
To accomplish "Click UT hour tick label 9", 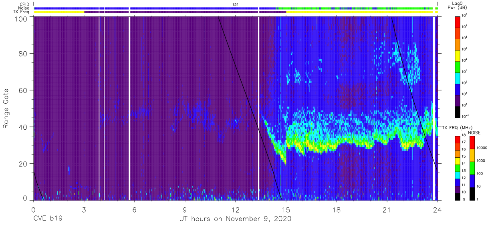I will pyautogui.click(x=185, y=210).
